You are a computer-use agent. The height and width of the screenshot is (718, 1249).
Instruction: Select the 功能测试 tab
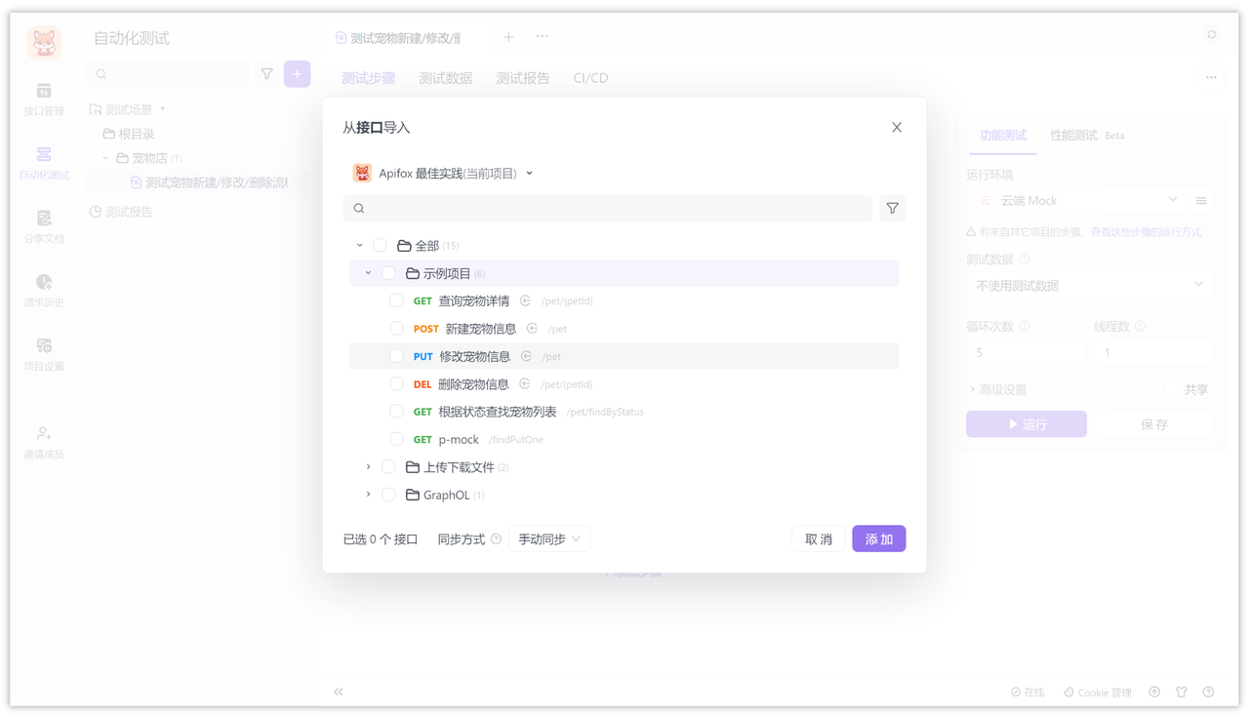click(x=1002, y=136)
